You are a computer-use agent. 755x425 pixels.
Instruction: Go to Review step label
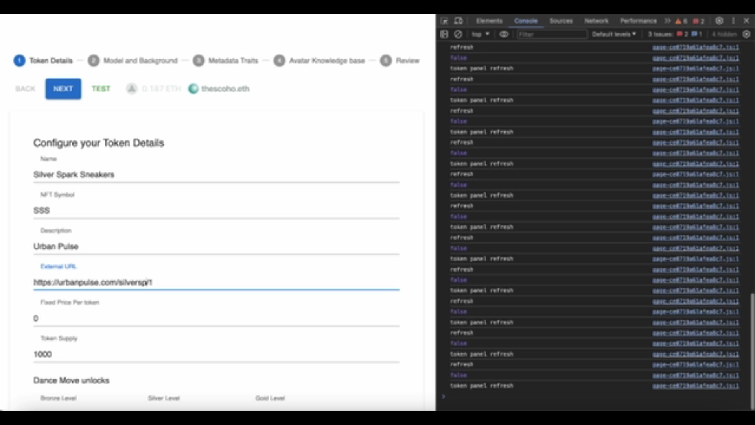tap(407, 61)
